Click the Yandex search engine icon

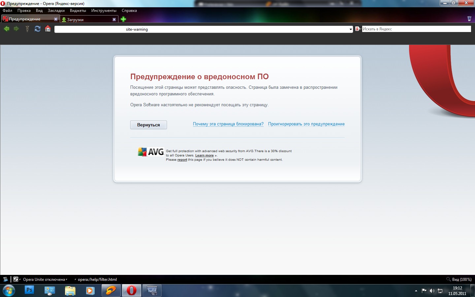pyautogui.click(x=358, y=29)
